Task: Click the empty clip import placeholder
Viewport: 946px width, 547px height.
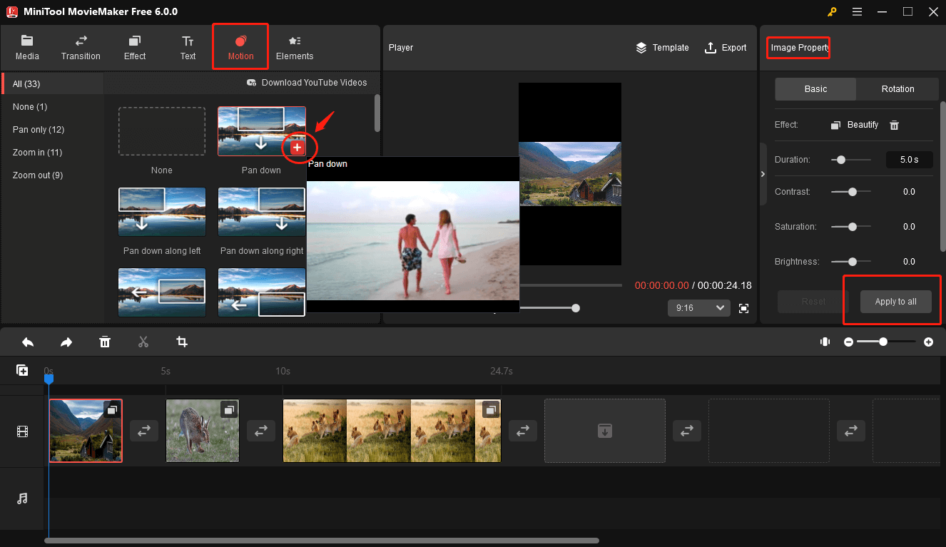Action: 605,431
